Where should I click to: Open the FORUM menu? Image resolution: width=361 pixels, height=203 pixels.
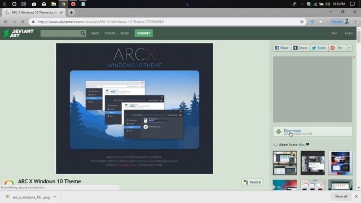[x=110, y=33]
